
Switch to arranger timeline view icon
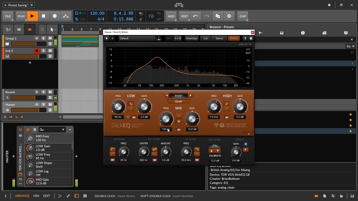point(30,29)
